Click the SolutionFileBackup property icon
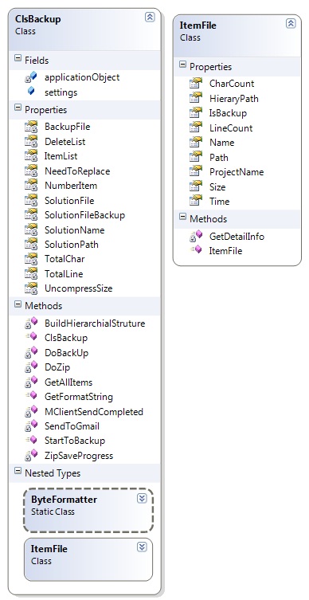This screenshot has width=309, height=600. tap(31, 215)
